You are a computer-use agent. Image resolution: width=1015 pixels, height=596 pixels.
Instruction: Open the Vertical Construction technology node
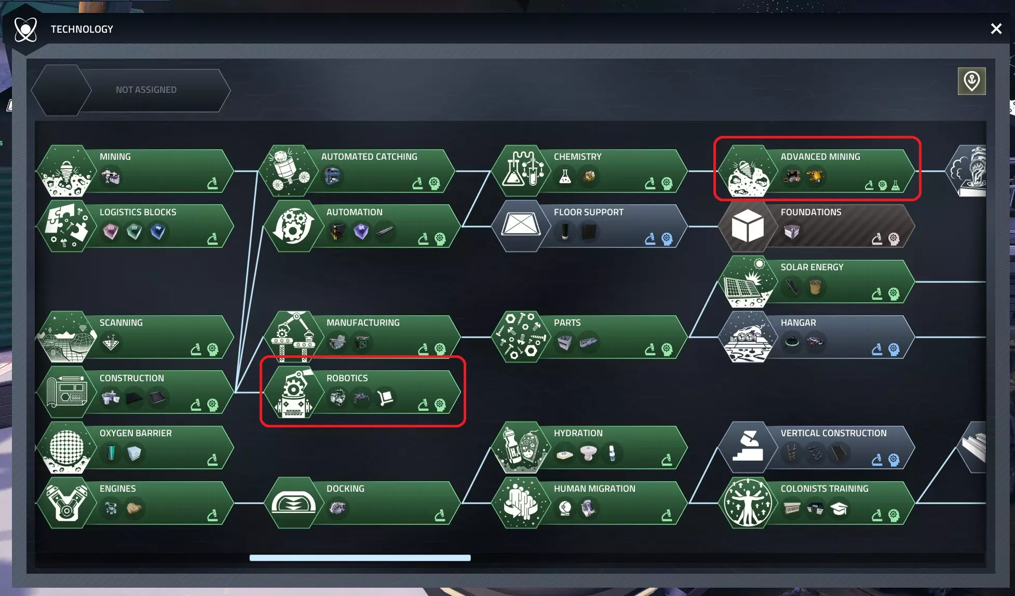pyautogui.click(x=817, y=447)
